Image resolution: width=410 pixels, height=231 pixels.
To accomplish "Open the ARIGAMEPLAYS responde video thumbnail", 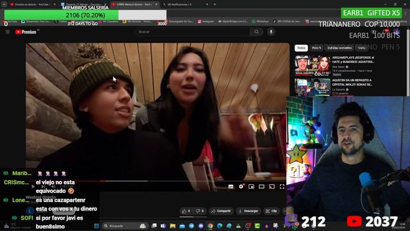I will click(313, 65).
